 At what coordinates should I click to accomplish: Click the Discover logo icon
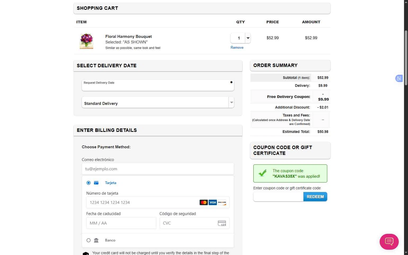point(222,203)
